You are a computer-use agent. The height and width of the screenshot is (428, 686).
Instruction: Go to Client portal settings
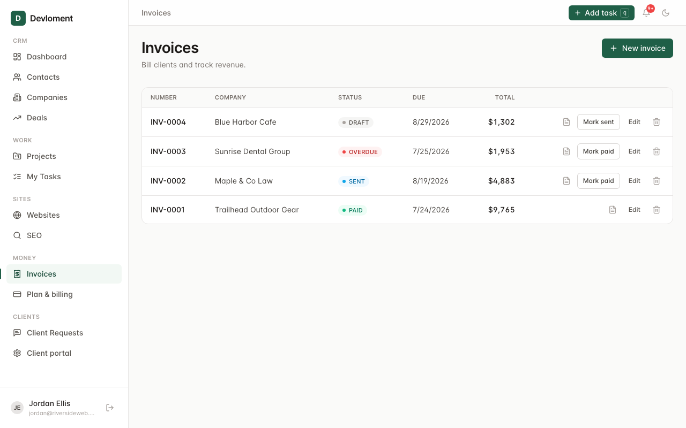coord(64,353)
